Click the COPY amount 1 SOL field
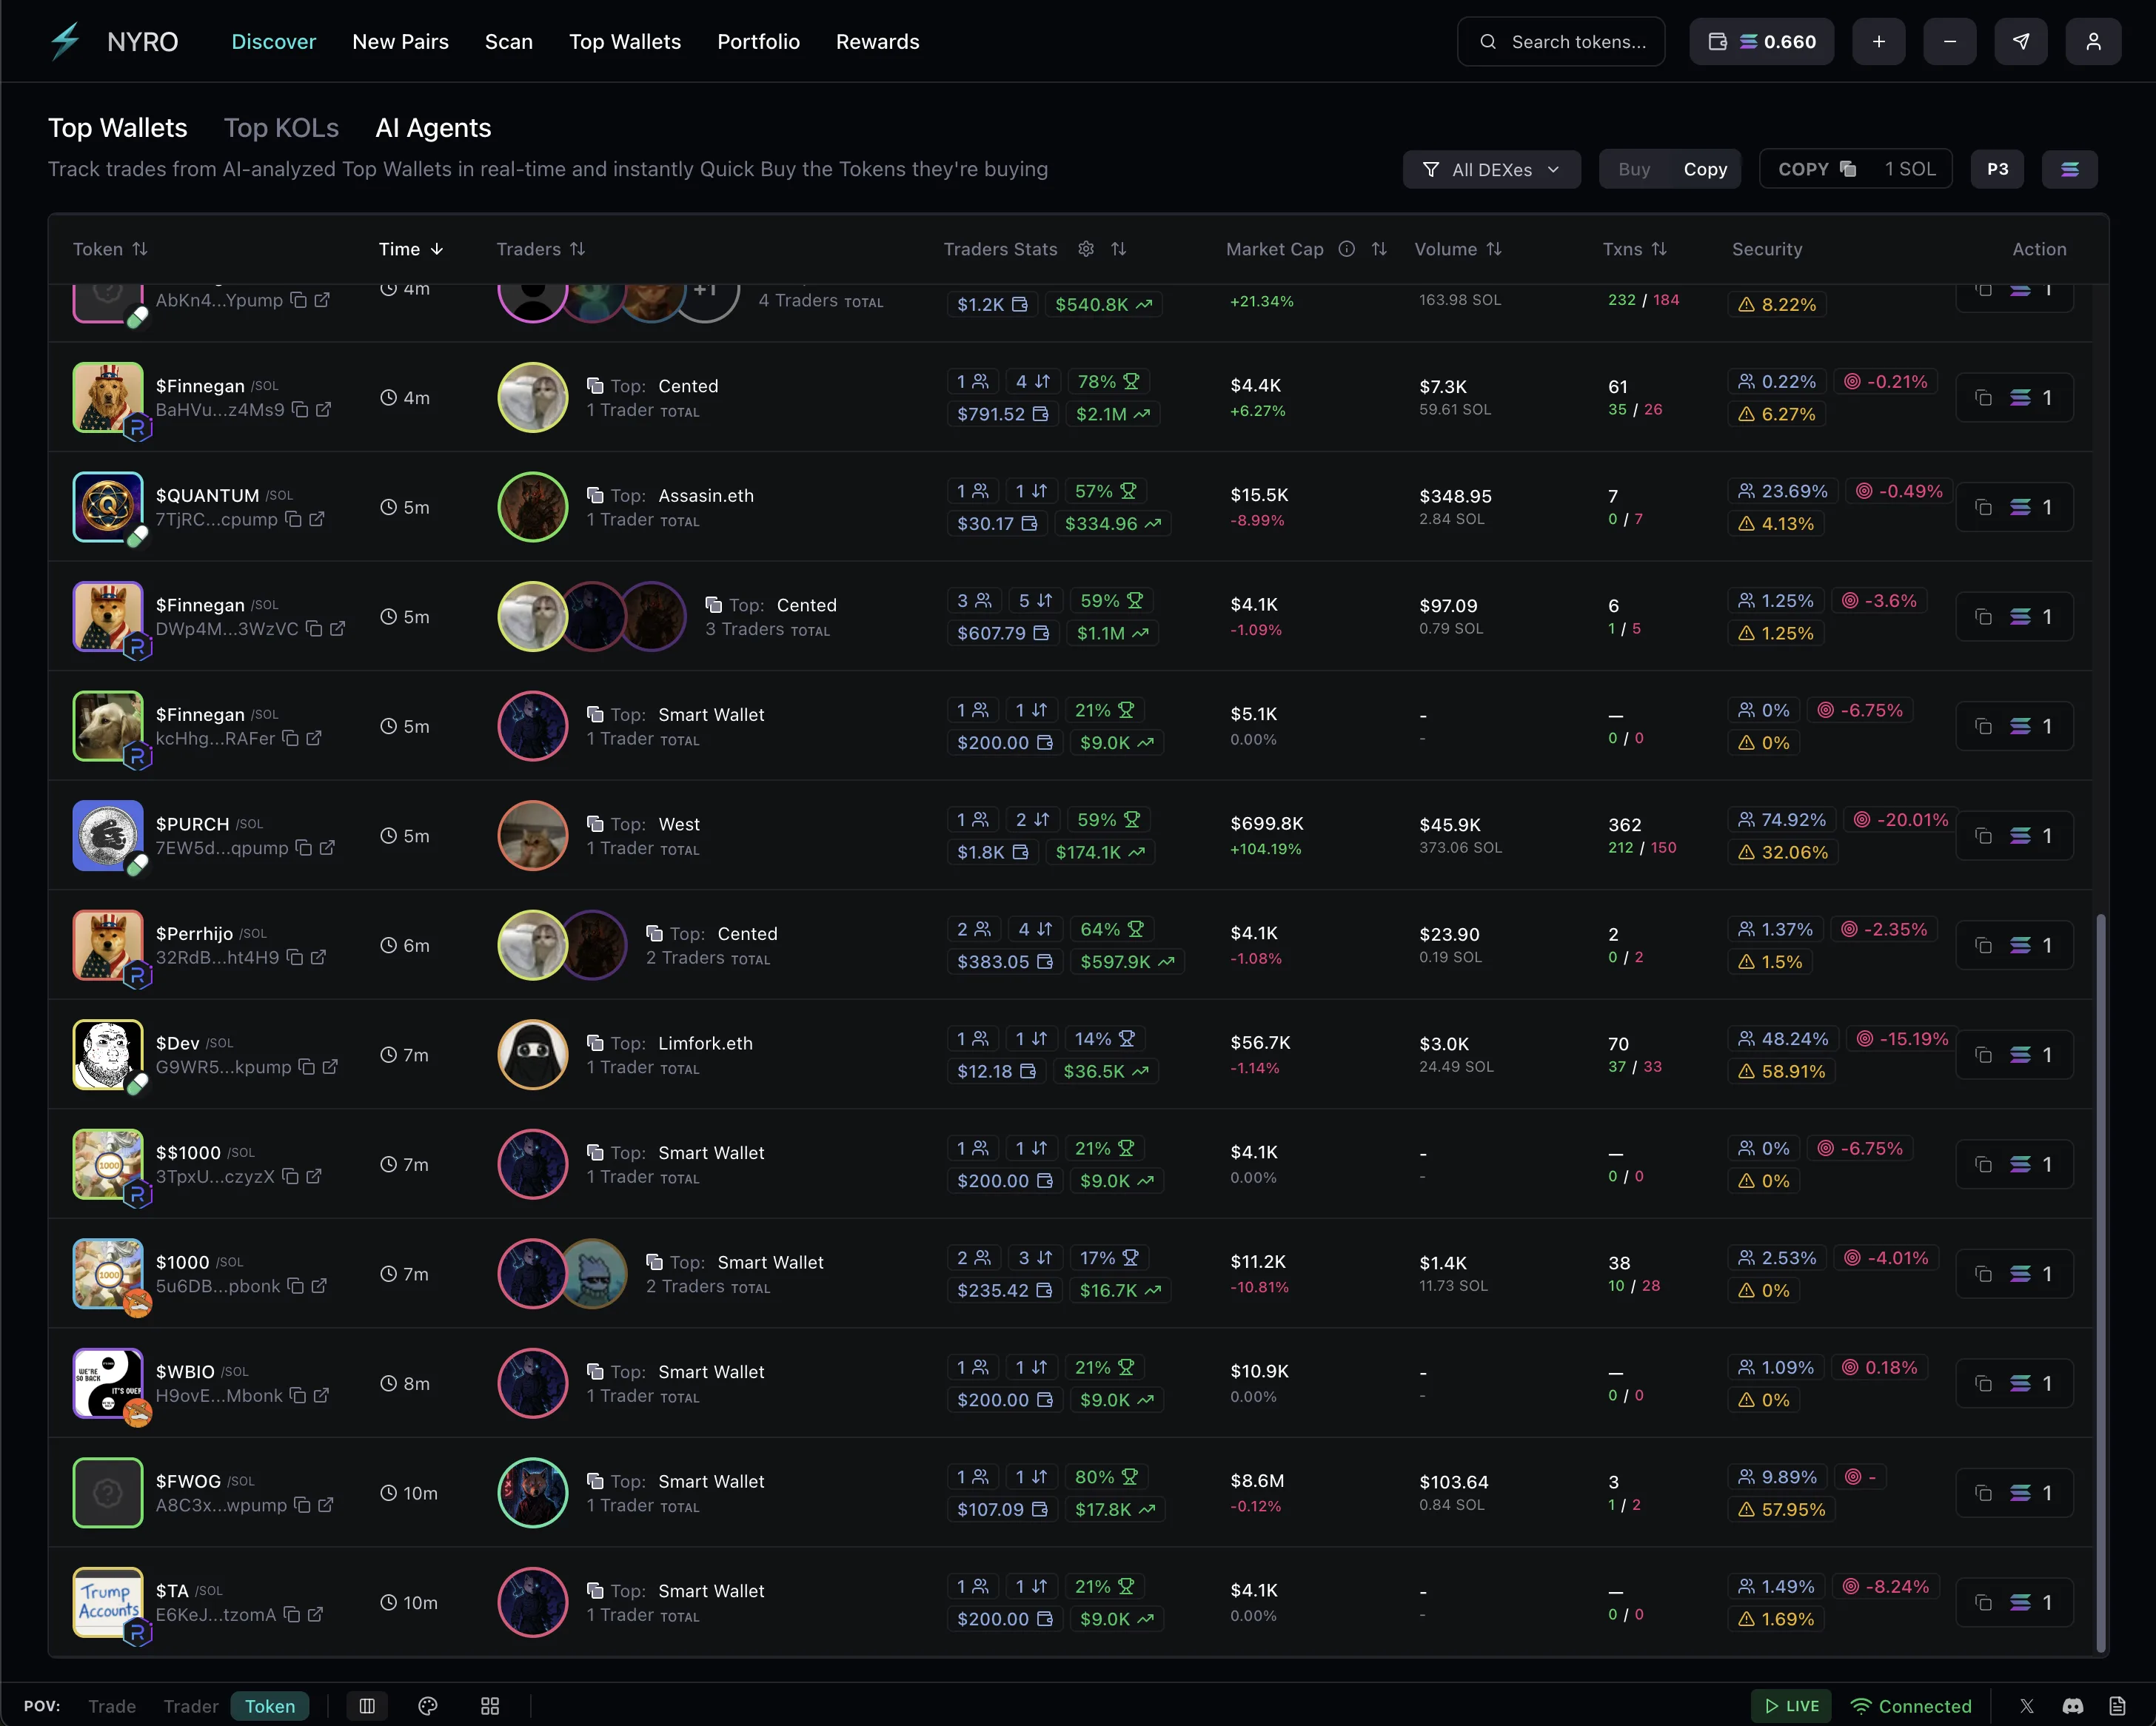This screenshot has width=2156, height=1726. (x=1855, y=169)
